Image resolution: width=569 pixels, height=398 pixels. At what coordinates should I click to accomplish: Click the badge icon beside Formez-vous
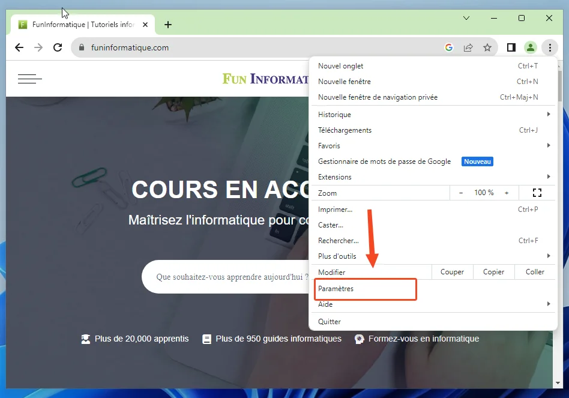(x=360, y=339)
